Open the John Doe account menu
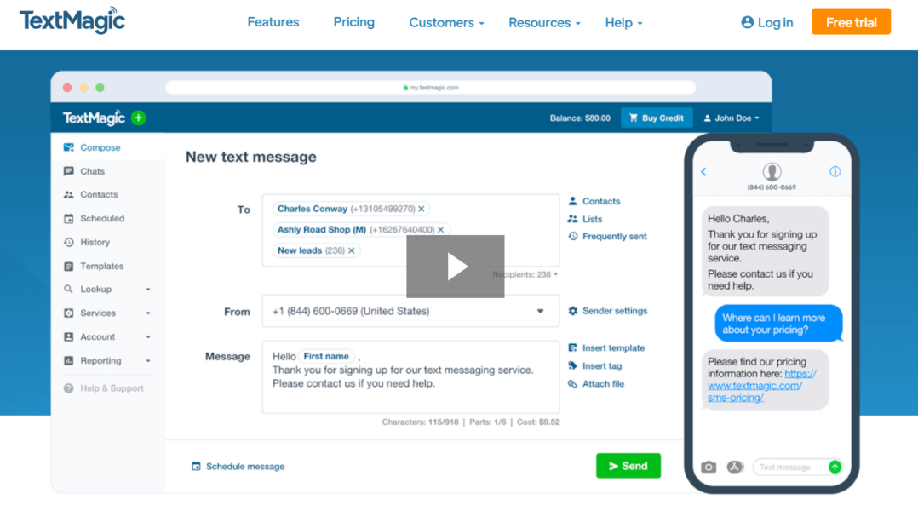 (x=732, y=118)
